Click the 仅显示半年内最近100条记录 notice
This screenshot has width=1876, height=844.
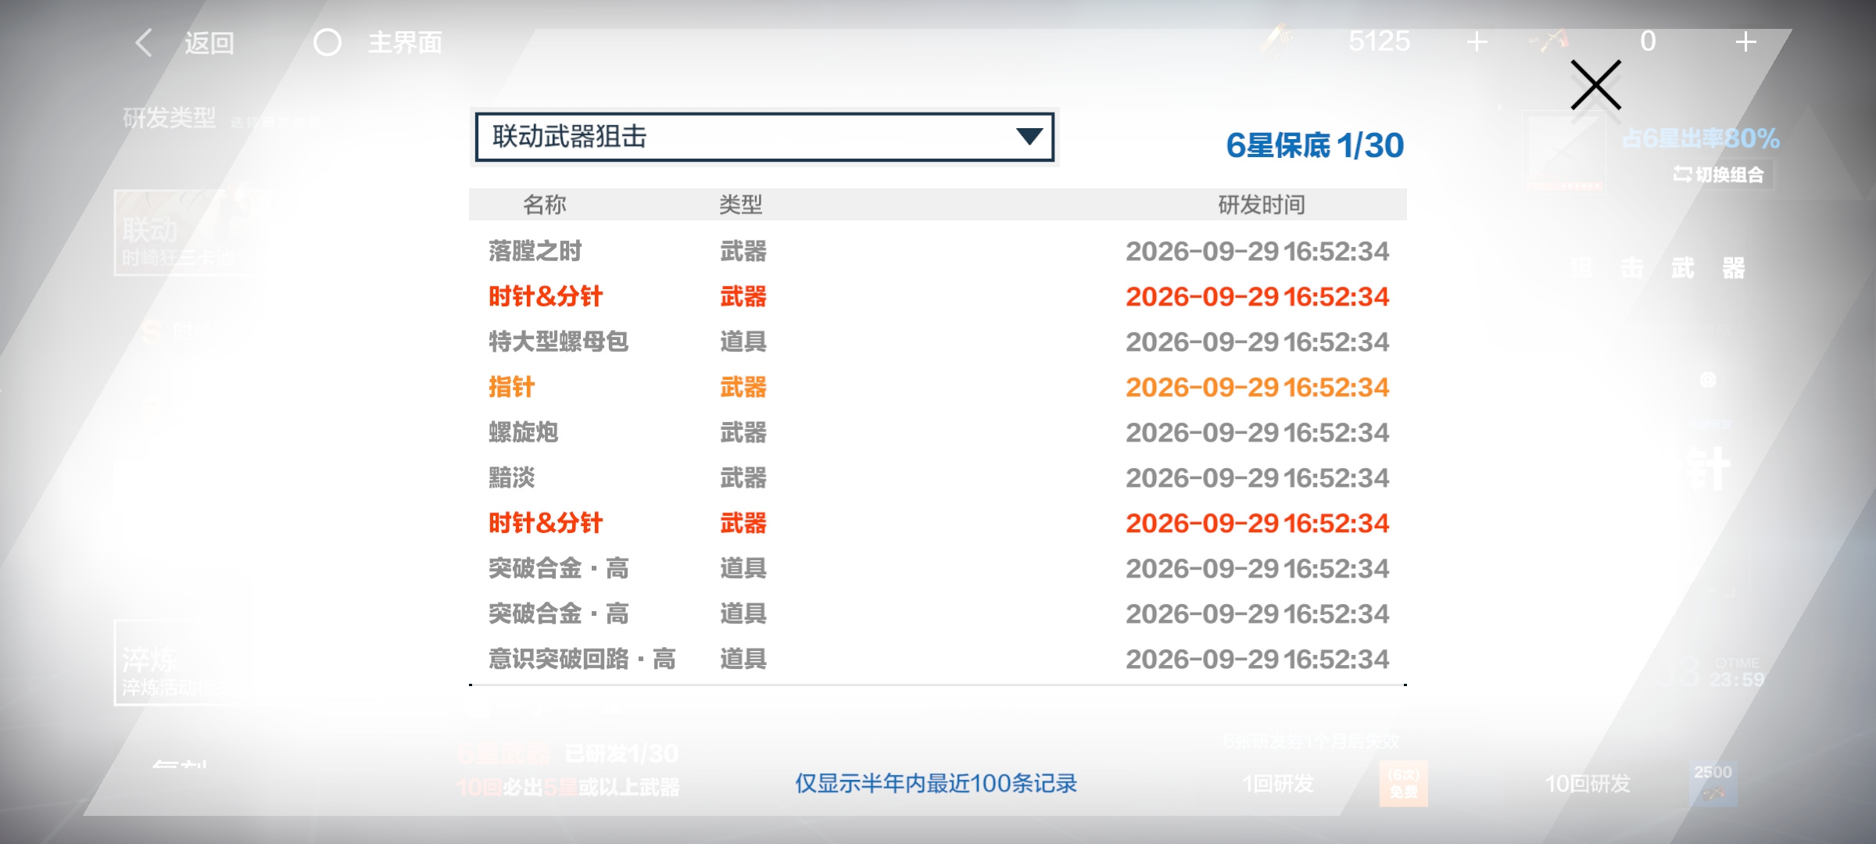pyautogui.click(x=936, y=783)
